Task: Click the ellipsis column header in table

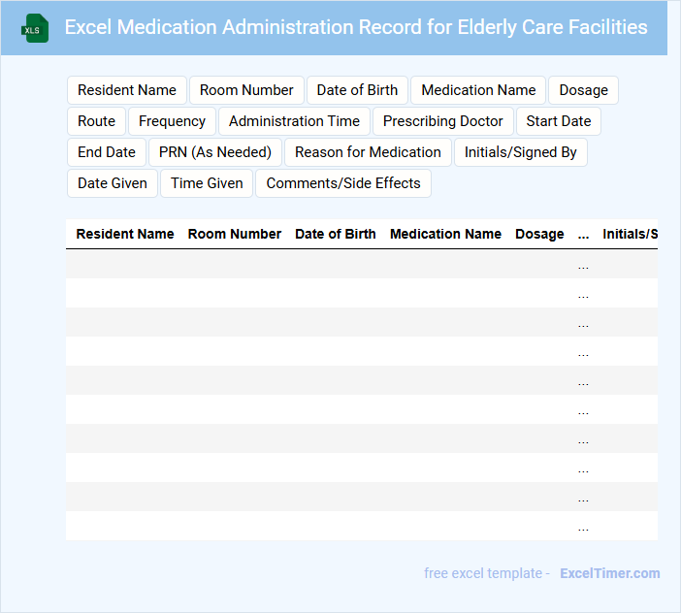Action: coord(583,234)
